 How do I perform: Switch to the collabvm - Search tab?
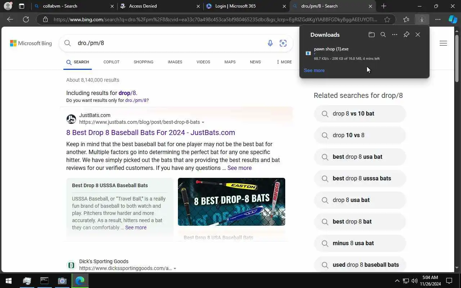point(73,6)
